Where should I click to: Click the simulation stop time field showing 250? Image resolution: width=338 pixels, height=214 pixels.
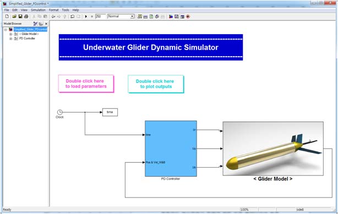[x=100, y=17]
